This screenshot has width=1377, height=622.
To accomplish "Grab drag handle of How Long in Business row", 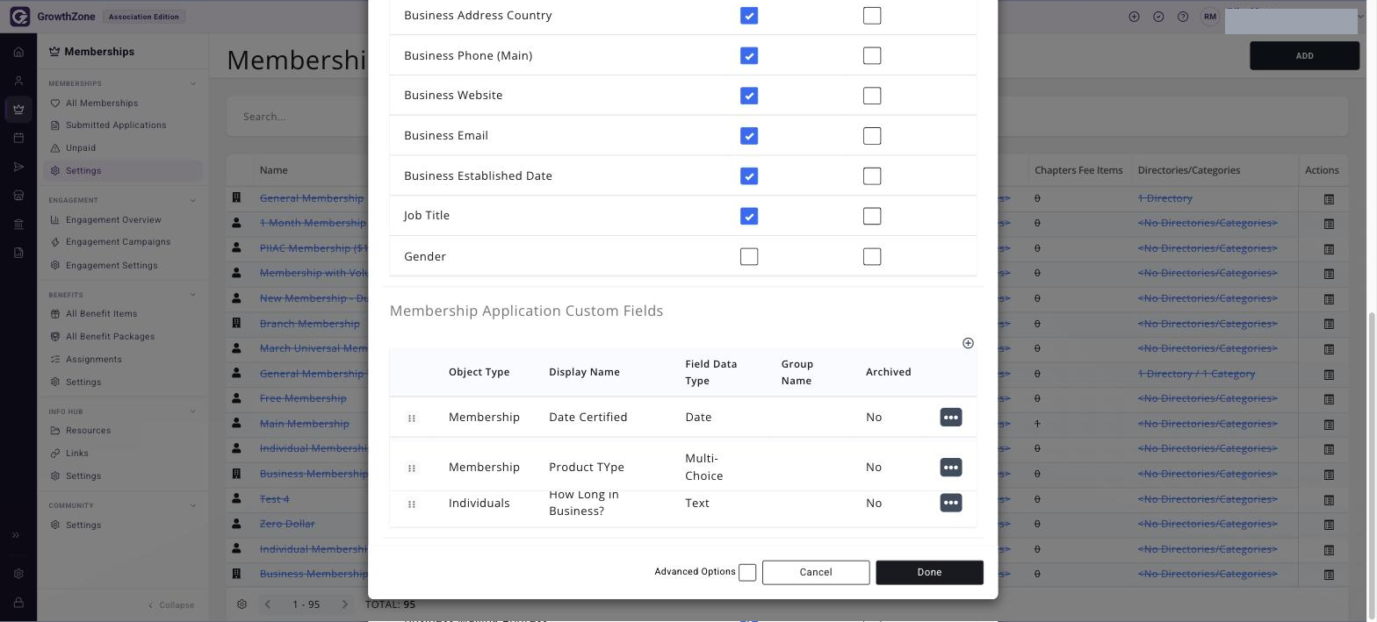I will coord(412,504).
